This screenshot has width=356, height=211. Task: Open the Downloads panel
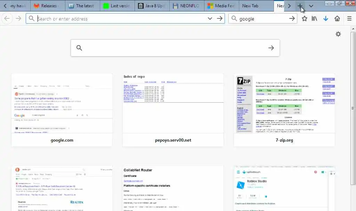[325, 19]
